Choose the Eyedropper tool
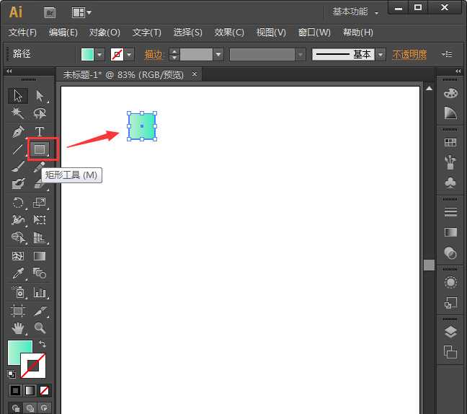 pyautogui.click(x=18, y=273)
